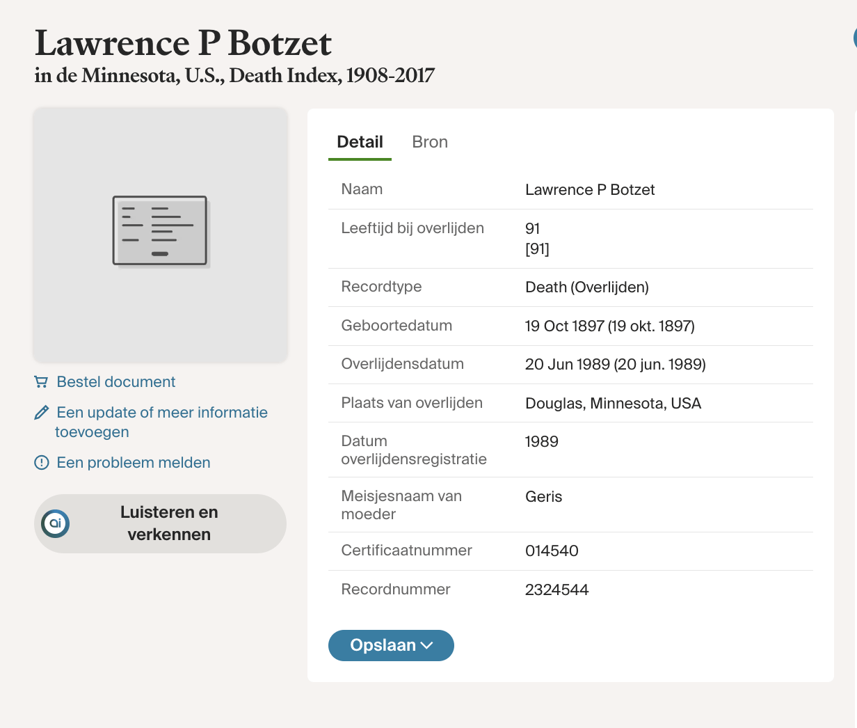
Task: Click the mother's maiden name Geris
Action: [543, 497]
